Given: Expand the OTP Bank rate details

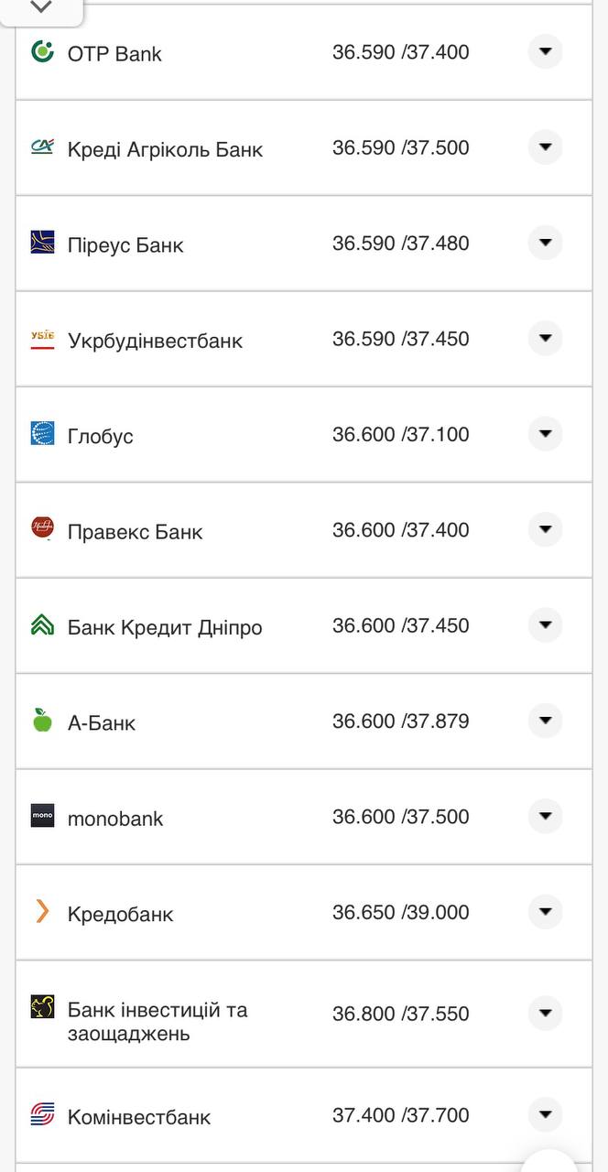Looking at the screenshot, I should coord(545,52).
